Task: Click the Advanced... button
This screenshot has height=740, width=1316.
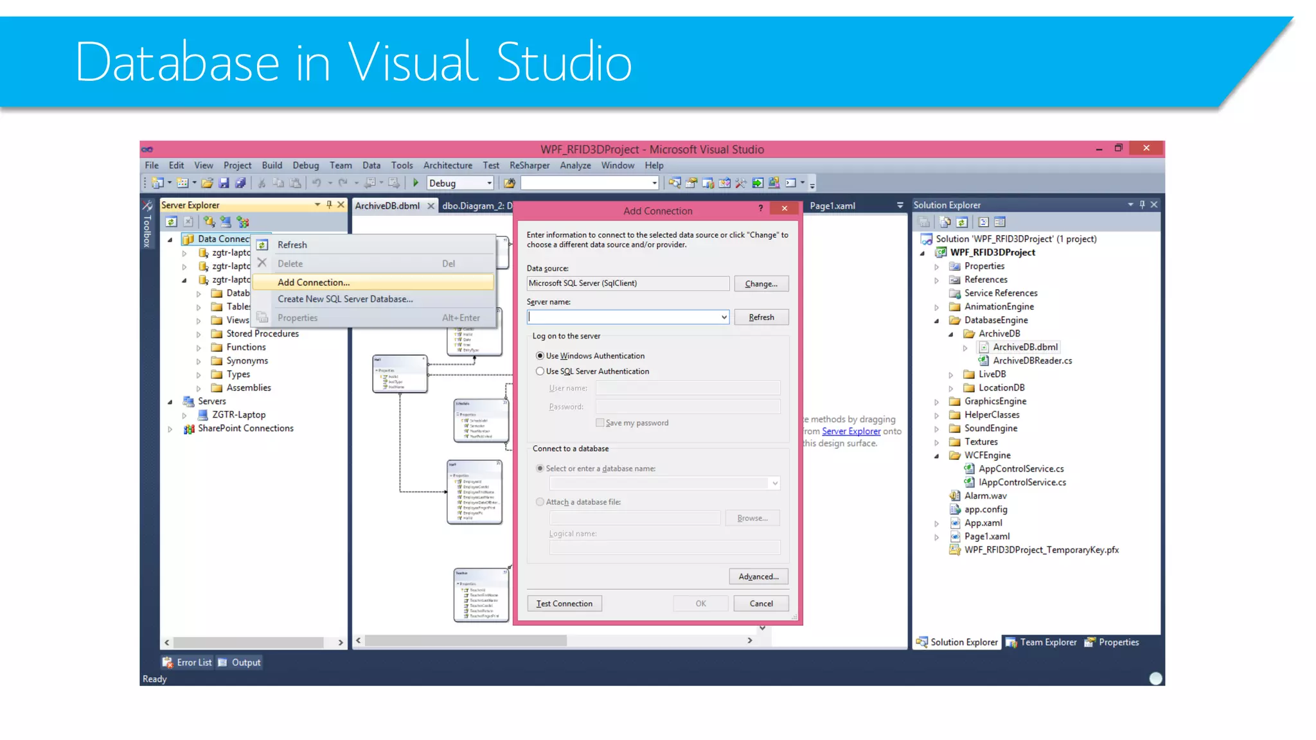Action: pos(758,576)
